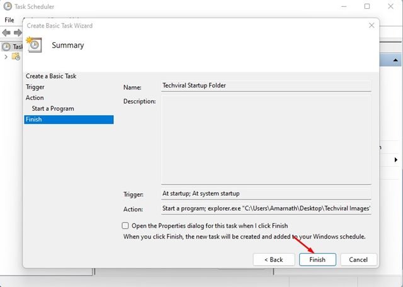The width and height of the screenshot is (403, 287).
Task: Select the Task Scheduler Library folder icon
Action: 16,56
